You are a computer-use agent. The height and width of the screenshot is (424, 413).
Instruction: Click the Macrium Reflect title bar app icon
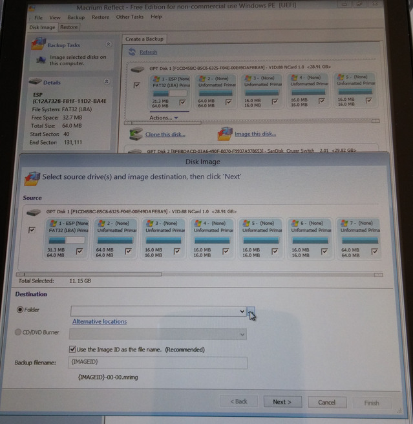[x=32, y=8]
